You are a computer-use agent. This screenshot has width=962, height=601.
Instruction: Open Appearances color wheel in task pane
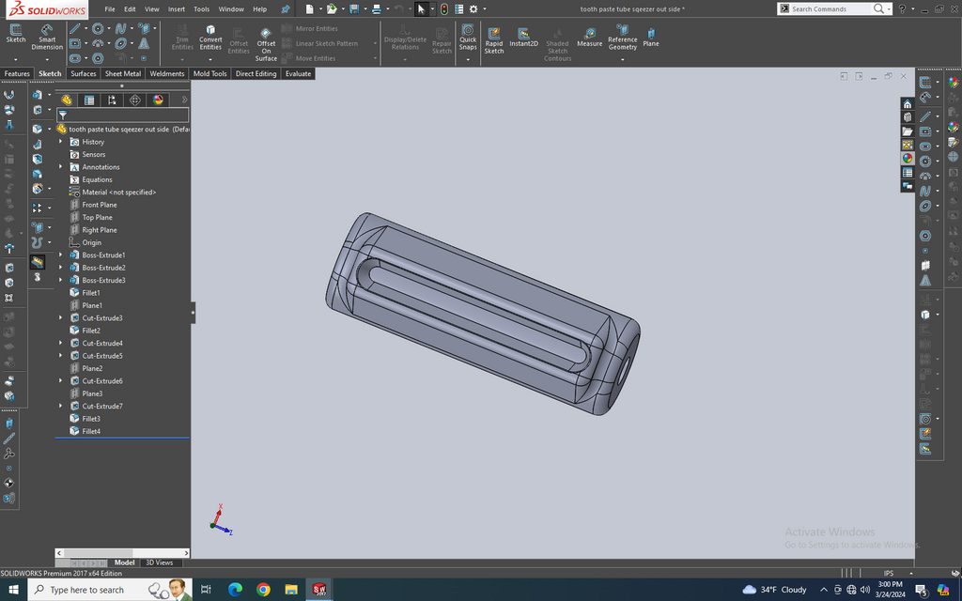908,158
